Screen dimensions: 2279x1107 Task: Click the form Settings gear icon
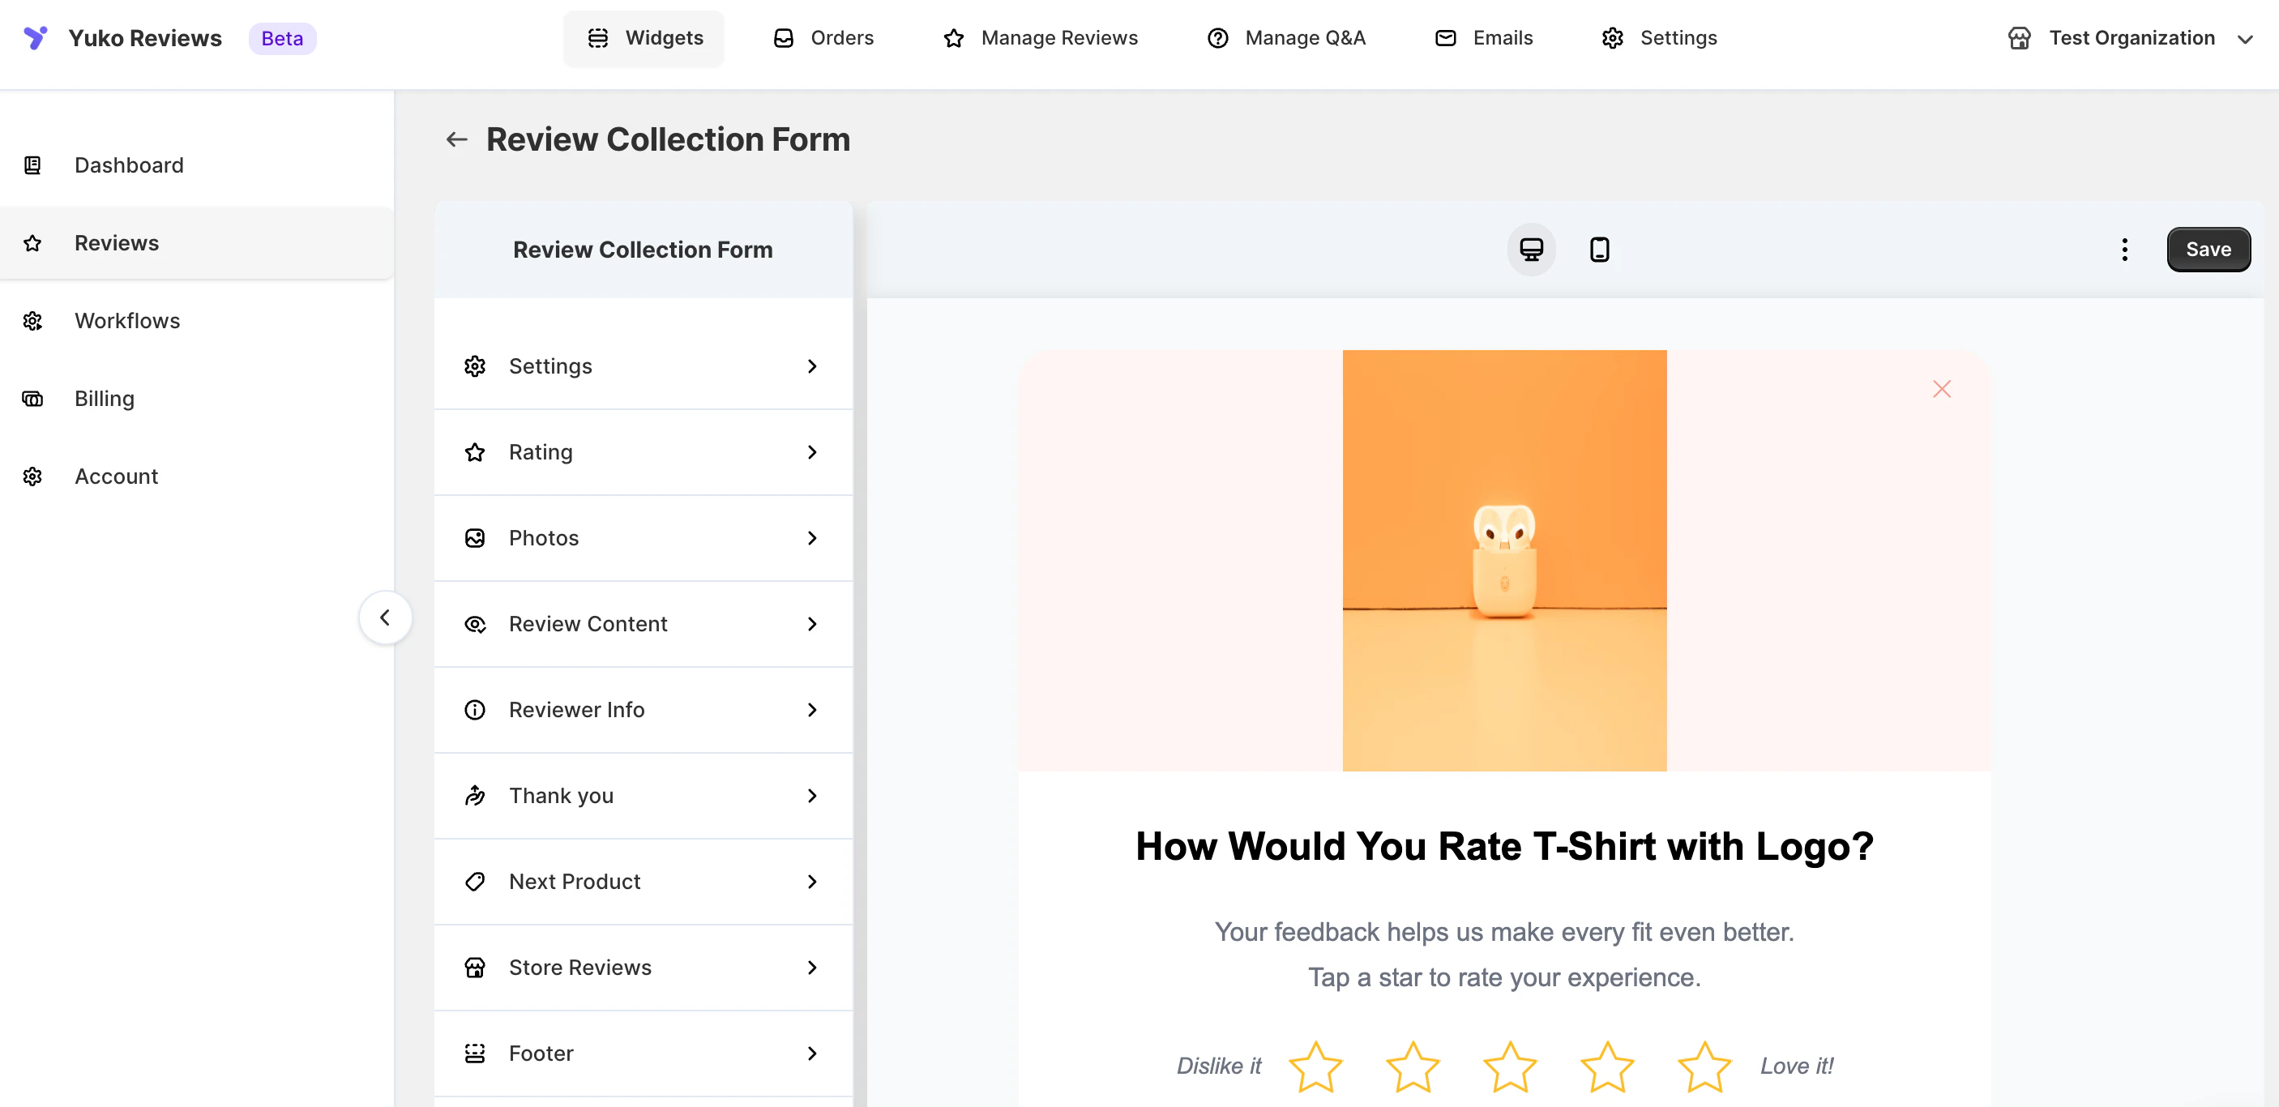475,366
